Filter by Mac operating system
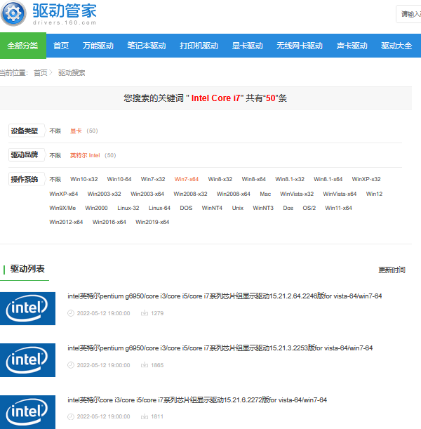This screenshot has height=429, width=421. [x=265, y=194]
